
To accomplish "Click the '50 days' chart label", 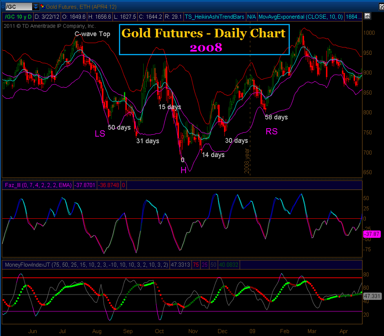I will coord(119,127).
